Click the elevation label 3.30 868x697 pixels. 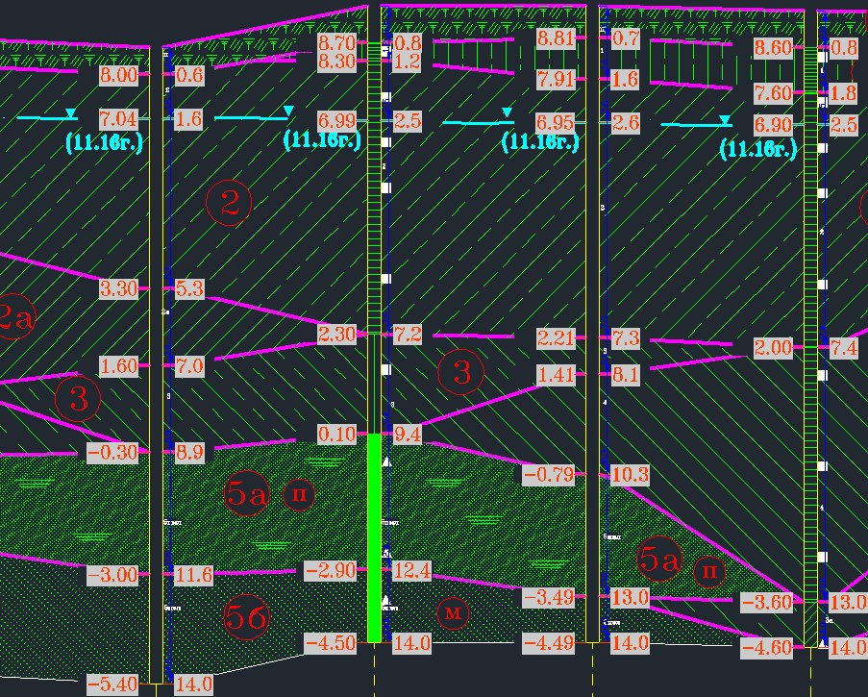pyautogui.click(x=119, y=288)
